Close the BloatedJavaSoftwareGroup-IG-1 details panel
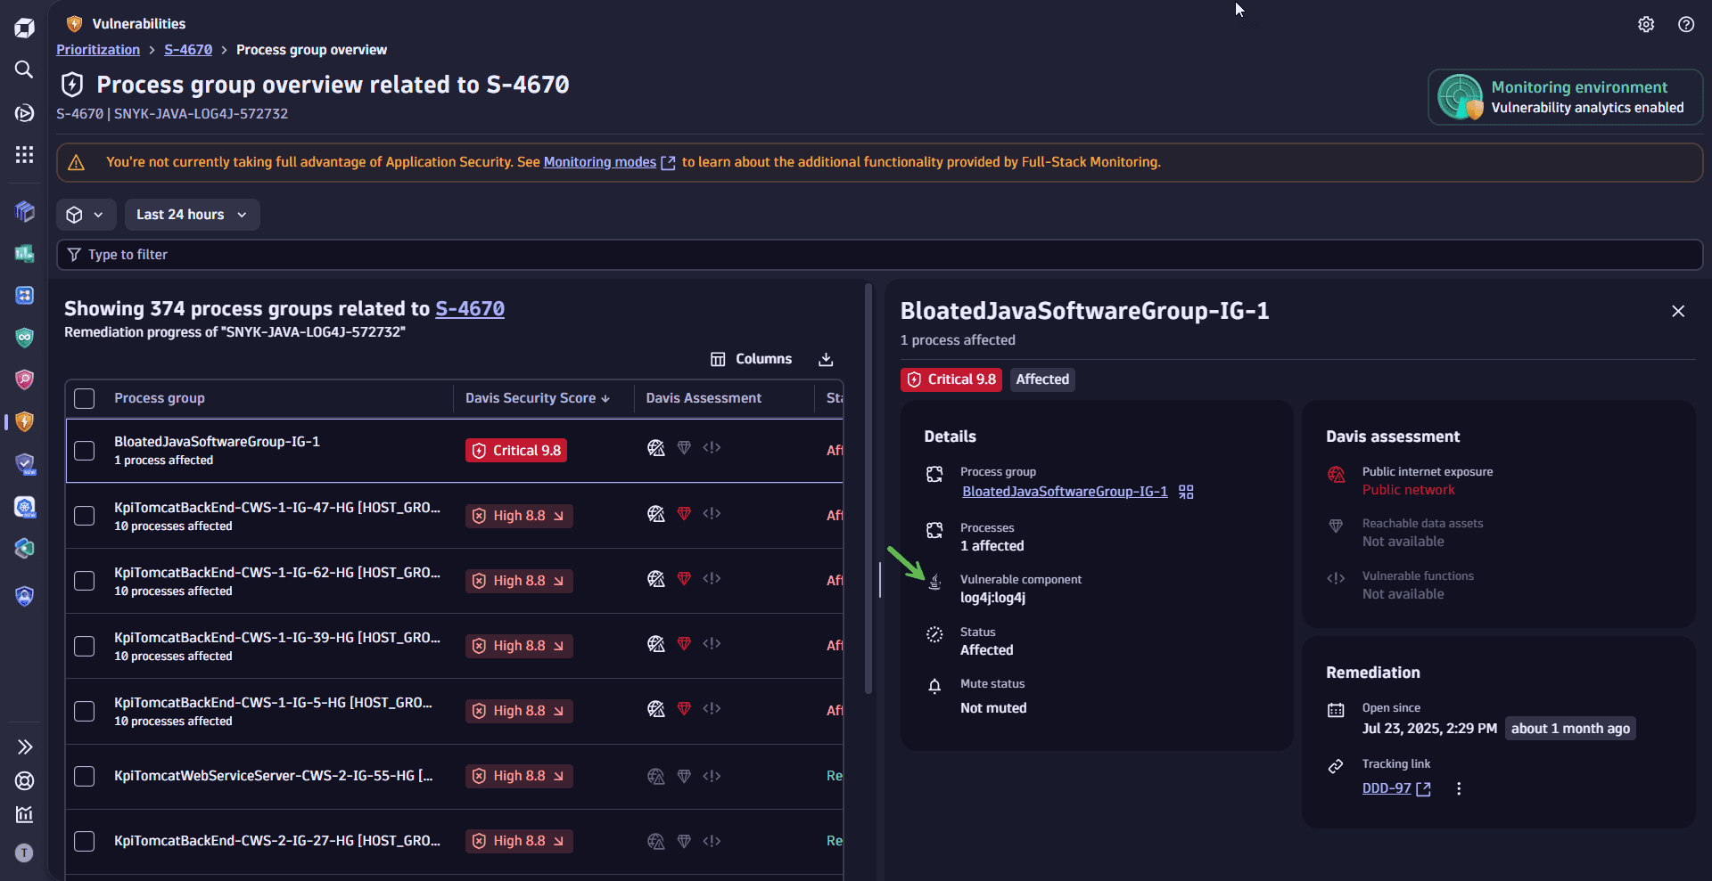Image resolution: width=1712 pixels, height=881 pixels. click(1678, 311)
